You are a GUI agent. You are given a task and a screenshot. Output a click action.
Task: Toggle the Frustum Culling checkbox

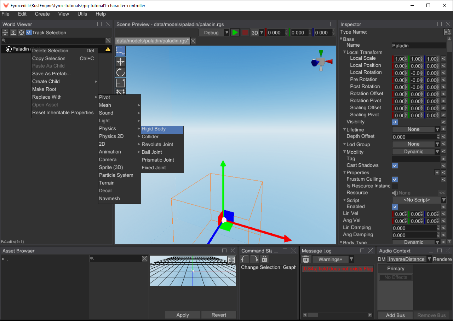[x=395, y=179]
